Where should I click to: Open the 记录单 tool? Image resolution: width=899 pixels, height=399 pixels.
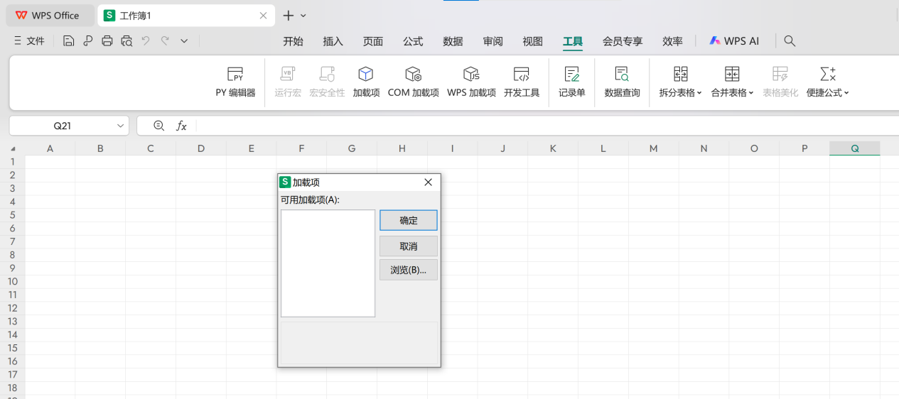[571, 82]
